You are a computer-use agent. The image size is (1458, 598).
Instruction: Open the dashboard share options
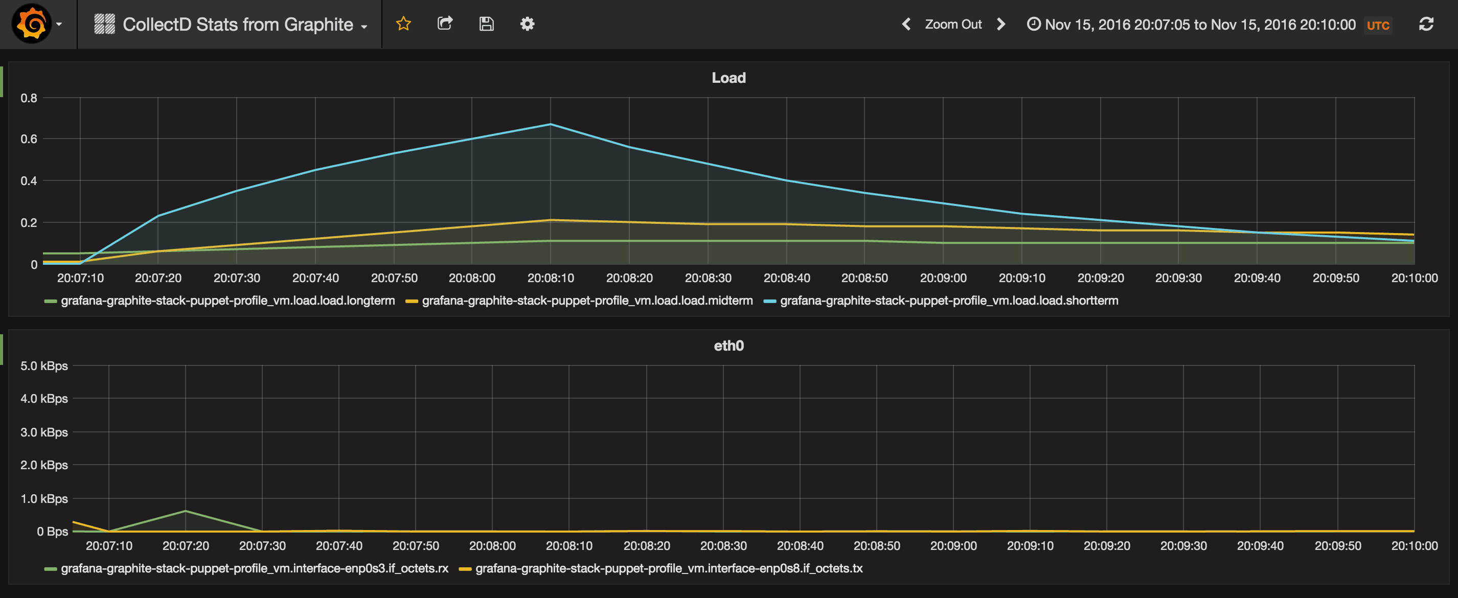click(445, 24)
